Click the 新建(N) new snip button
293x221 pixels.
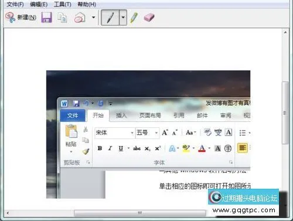click(21, 18)
